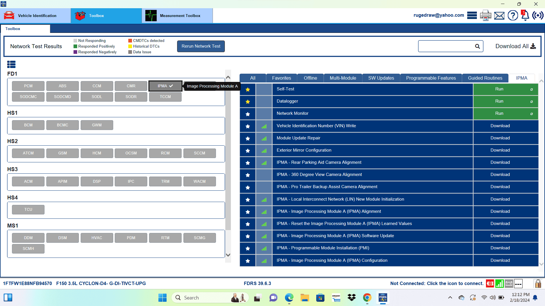This screenshot has height=306, width=545.
Task: Select the HVAC module button
Action: click(97, 238)
